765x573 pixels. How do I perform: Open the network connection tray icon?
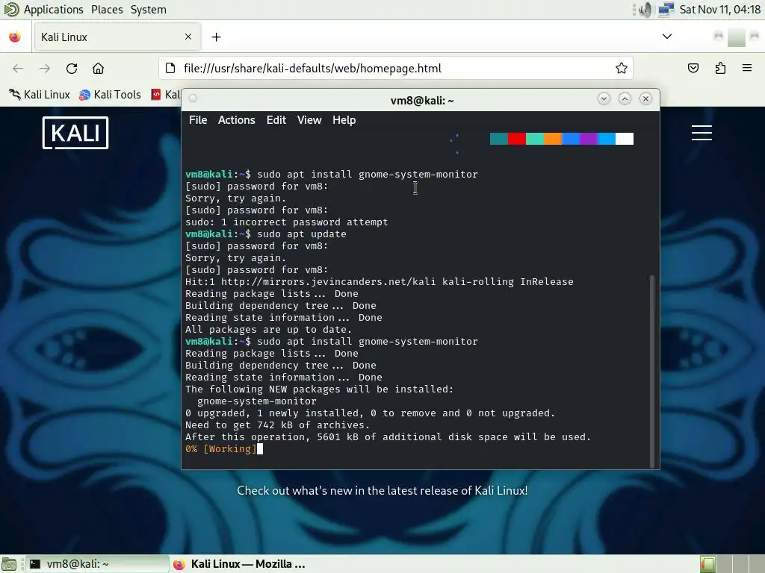tap(666, 10)
